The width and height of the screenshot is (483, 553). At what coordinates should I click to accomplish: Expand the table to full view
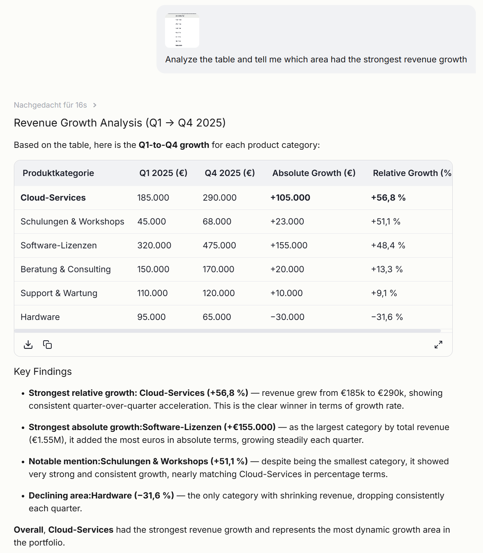pyautogui.click(x=438, y=345)
